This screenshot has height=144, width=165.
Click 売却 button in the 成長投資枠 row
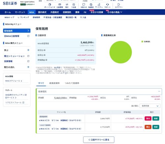(x=156, y=119)
